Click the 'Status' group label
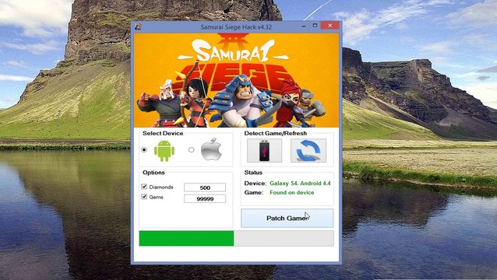497x280 pixels. 253,173
